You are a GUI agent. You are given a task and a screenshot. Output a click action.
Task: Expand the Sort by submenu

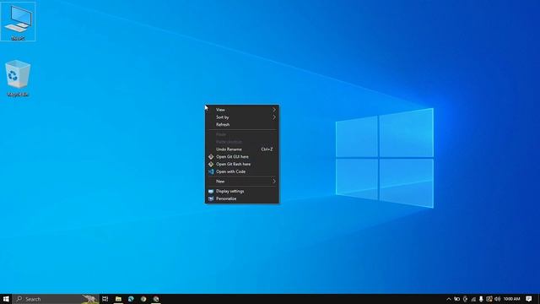click(x=242, y=117)
